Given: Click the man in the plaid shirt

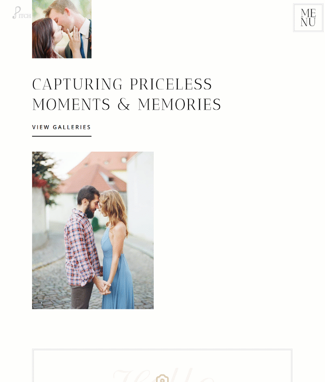Looking at the screenshot, I should click(82, 246).
